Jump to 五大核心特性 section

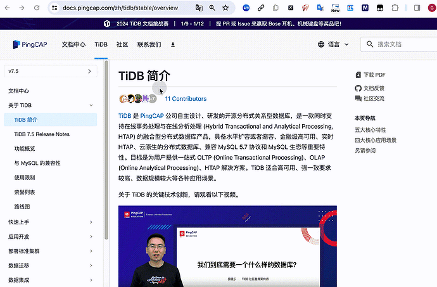(x=370, y=130)
